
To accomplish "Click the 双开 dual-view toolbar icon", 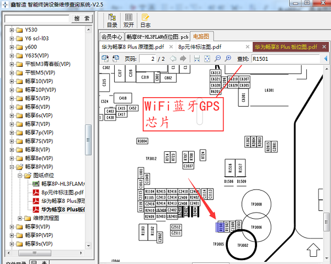I will [x=129, y=21].
